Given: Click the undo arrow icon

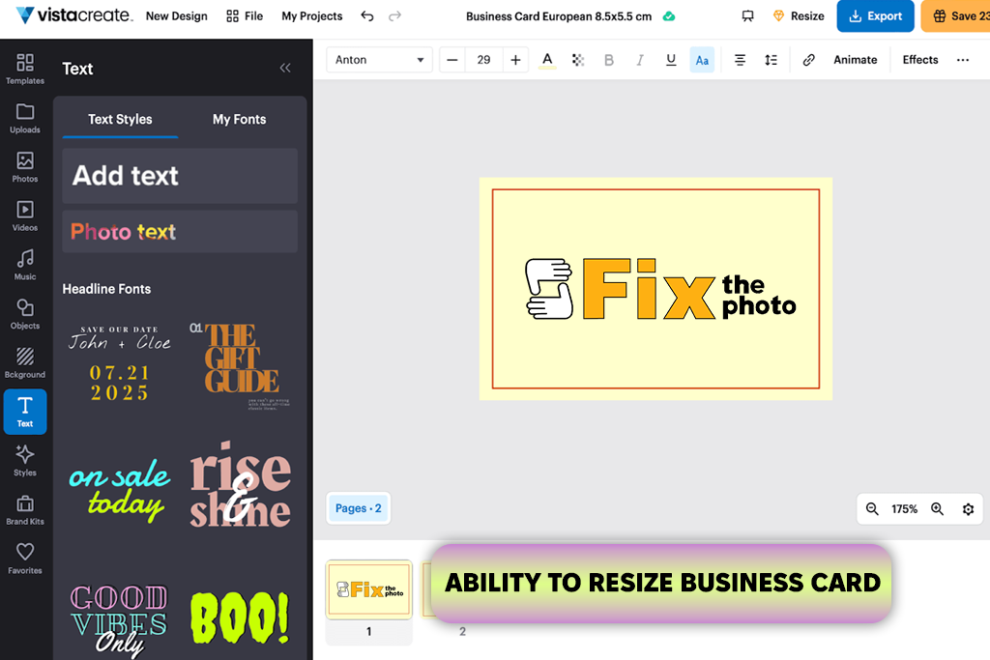Looking at the screenshot, I should click(366, 16).
